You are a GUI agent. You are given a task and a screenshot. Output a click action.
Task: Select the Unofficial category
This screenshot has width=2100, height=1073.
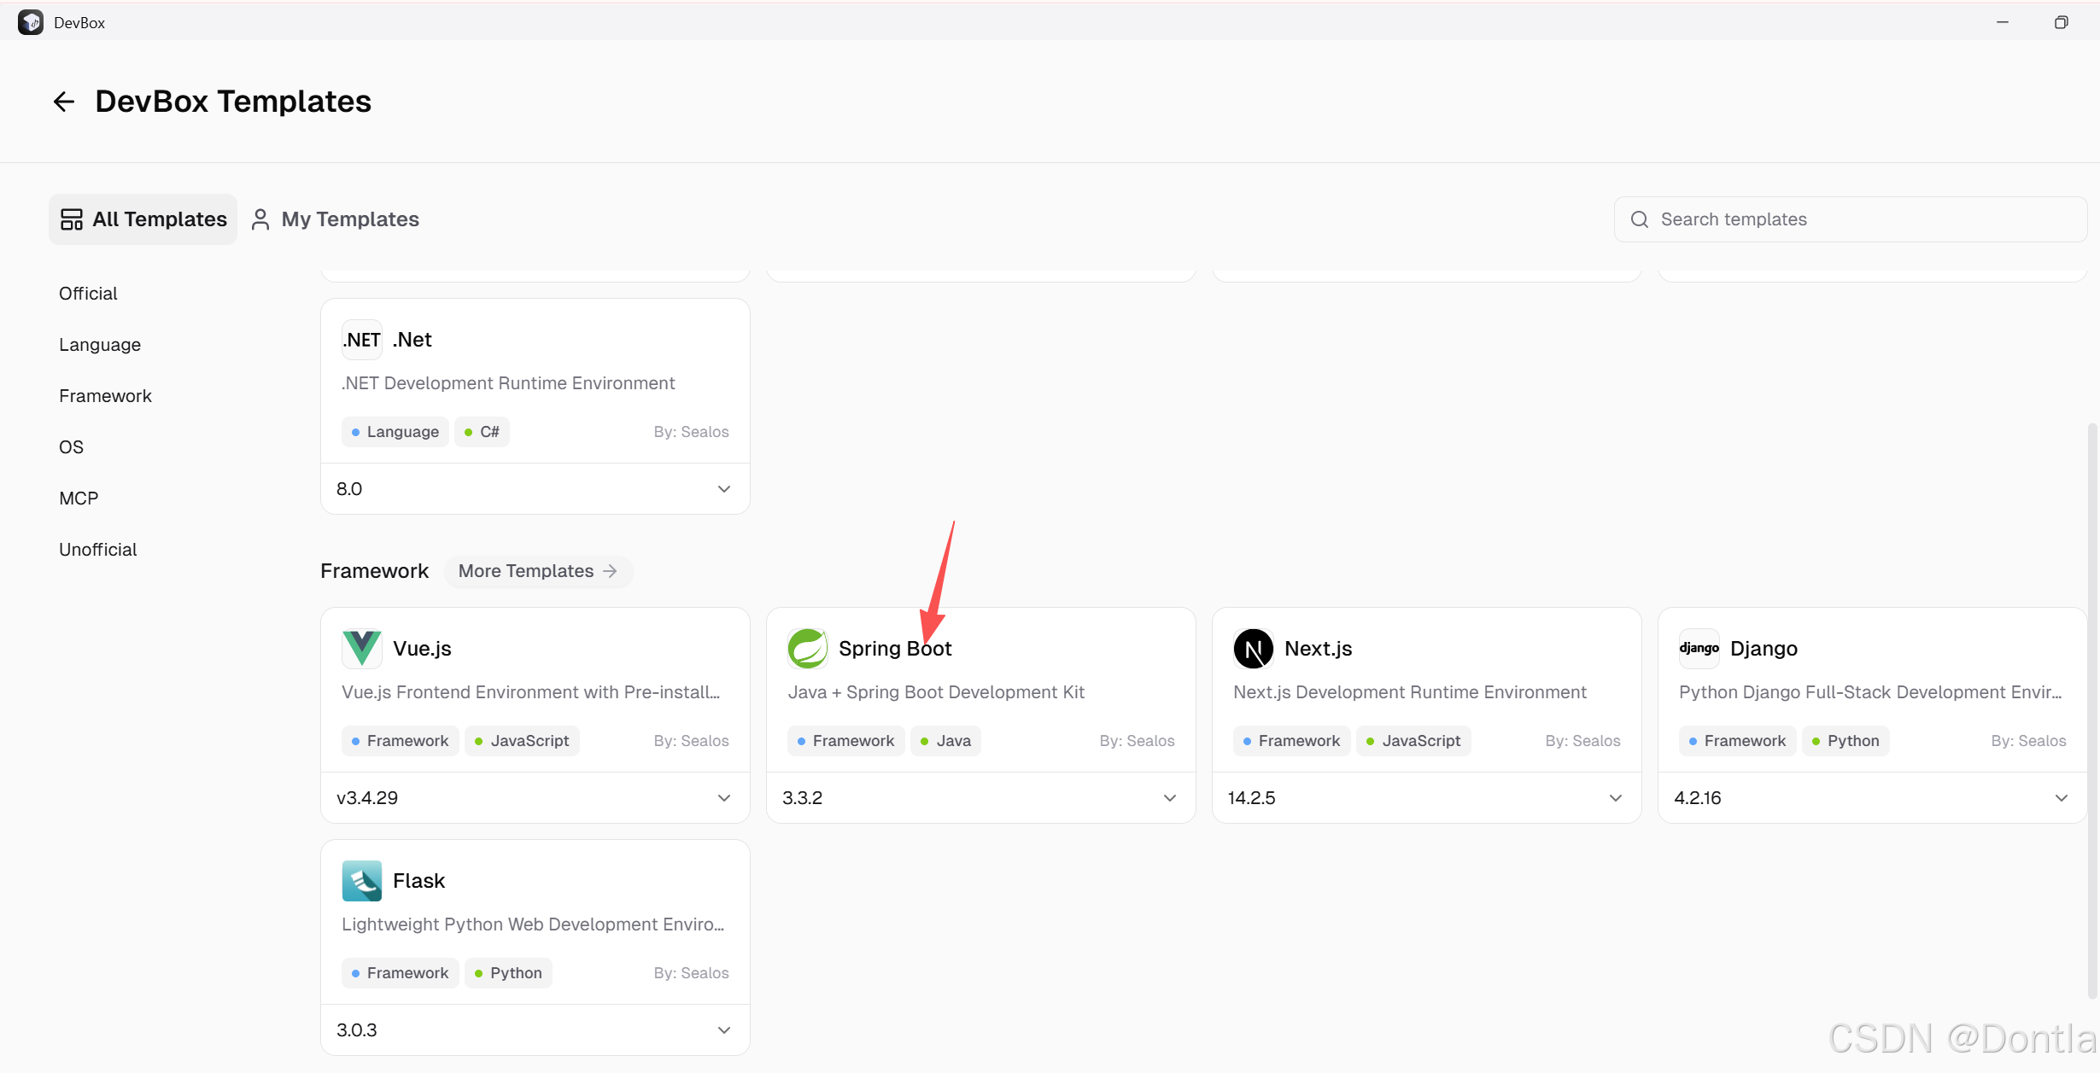coord(97,550)
